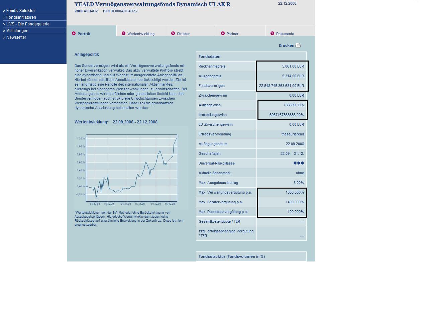Click the arrow icon beside Dokumente tab
Screen dimensions: 428x321
point(272,33)
